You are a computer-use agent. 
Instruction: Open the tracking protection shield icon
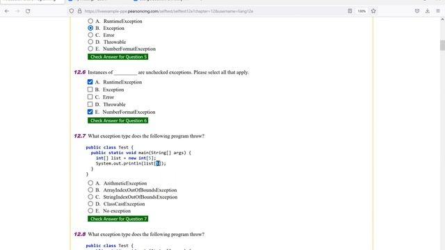click(x=72, y=11)
